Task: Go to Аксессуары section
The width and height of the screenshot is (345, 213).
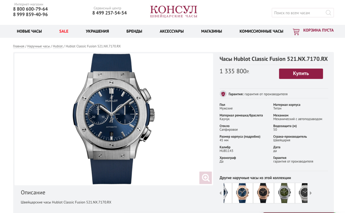Action: (x=172, y=31)
